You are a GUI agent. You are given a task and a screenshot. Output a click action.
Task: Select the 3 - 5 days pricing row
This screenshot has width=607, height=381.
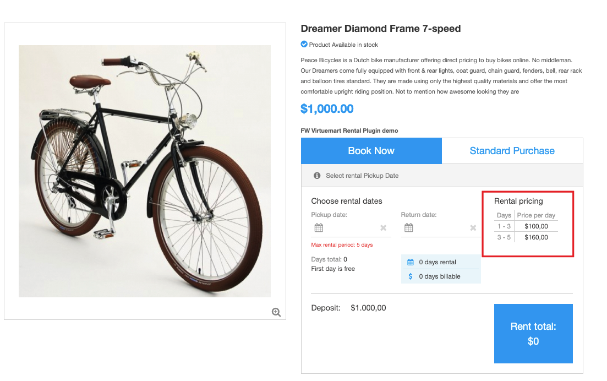tap(527, 237)
